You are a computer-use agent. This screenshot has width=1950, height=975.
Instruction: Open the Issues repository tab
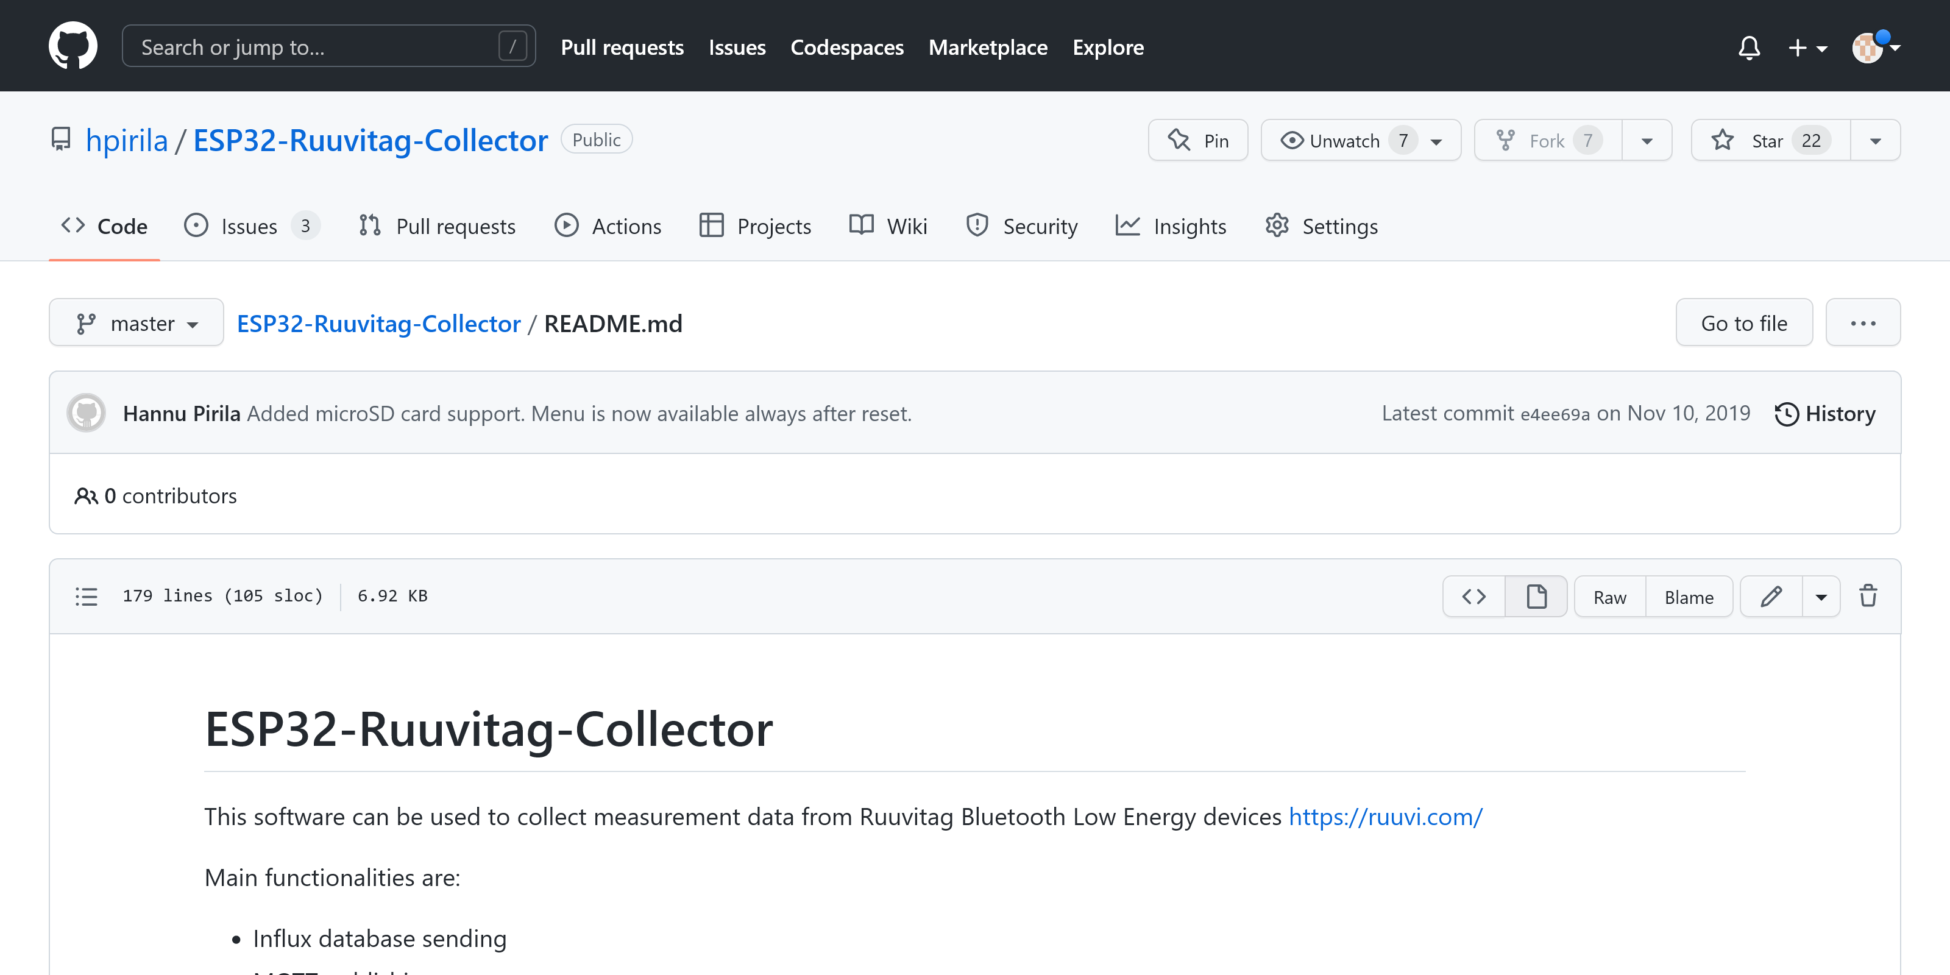point(250,226)
